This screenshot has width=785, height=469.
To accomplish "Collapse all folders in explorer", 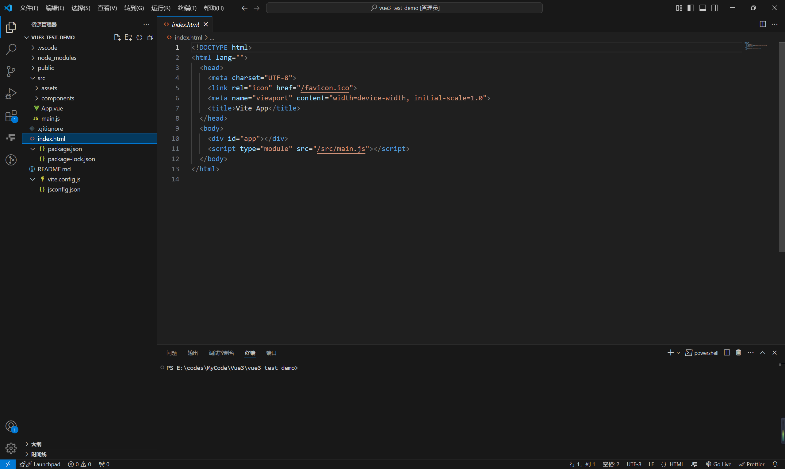I will click(x=150, y=37).
